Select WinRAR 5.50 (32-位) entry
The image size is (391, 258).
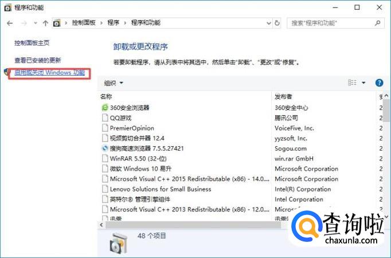click(x=138, y=159)
